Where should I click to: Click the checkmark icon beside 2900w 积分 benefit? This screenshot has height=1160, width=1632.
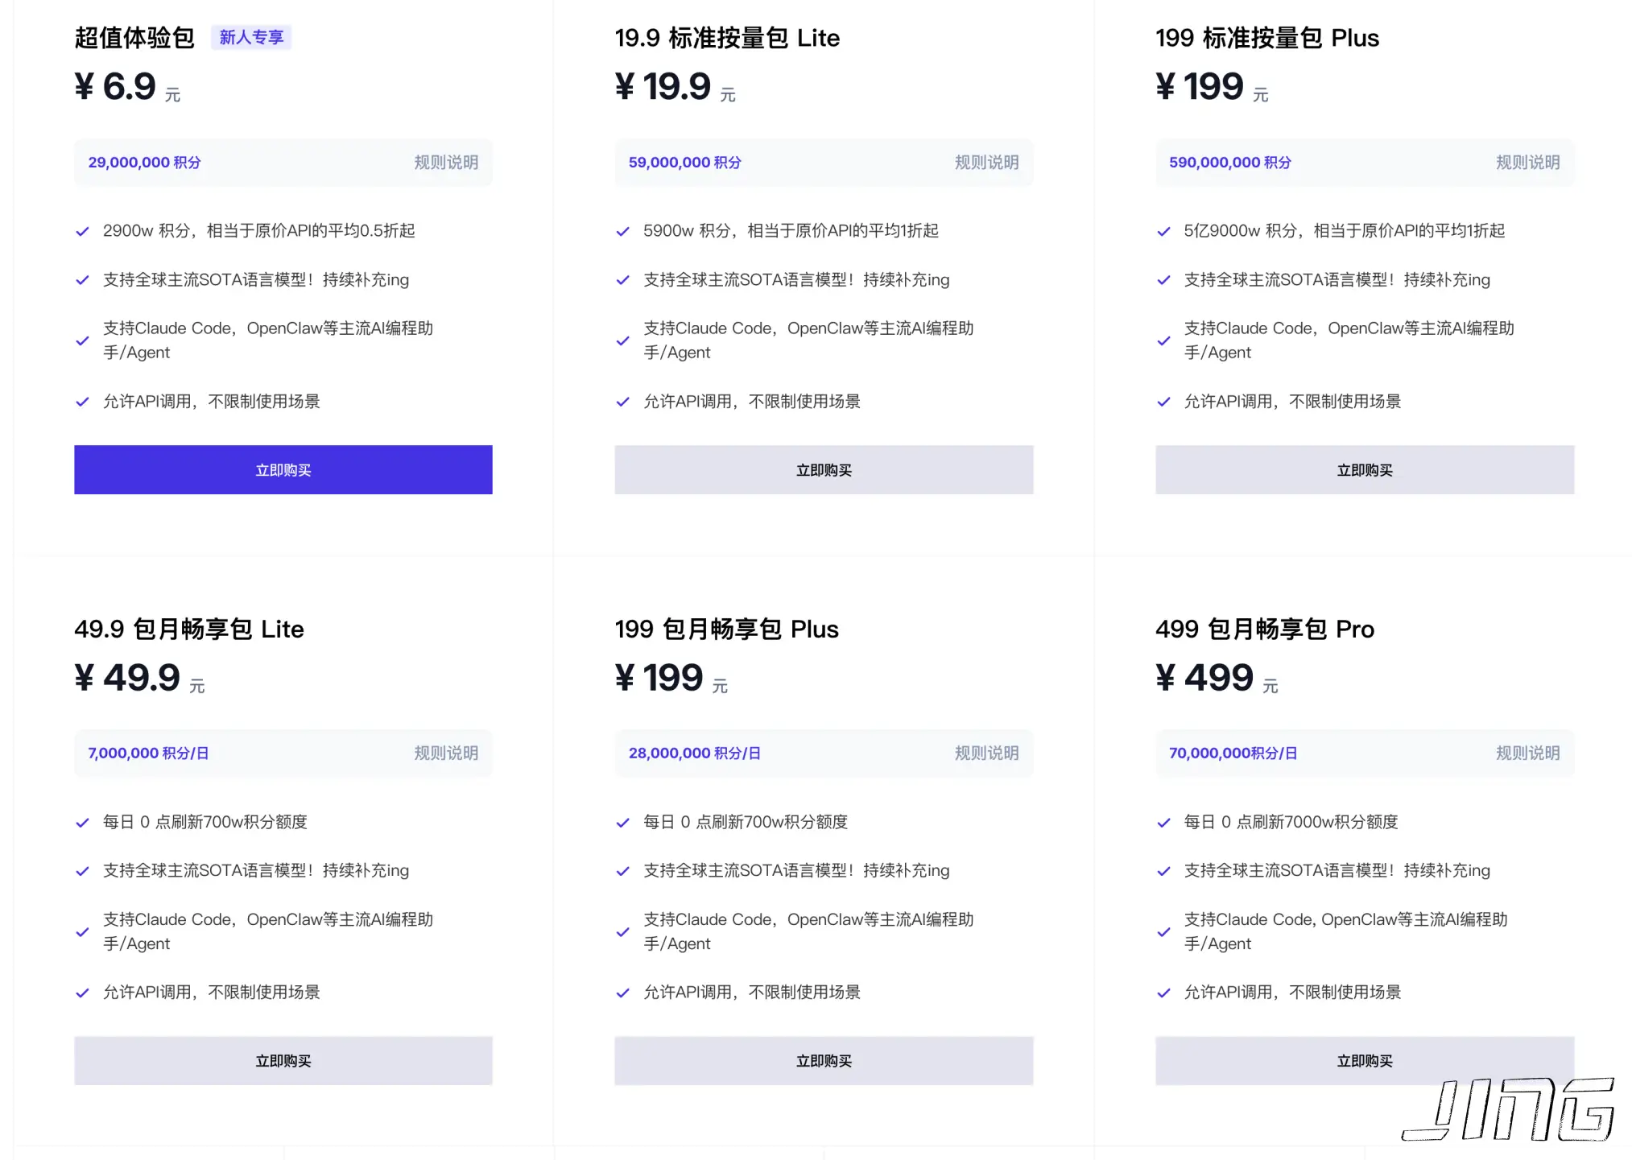tap(83, 231)
